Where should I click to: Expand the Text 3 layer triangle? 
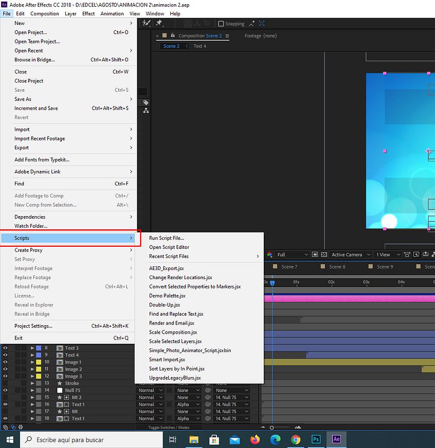click(32, 348)
